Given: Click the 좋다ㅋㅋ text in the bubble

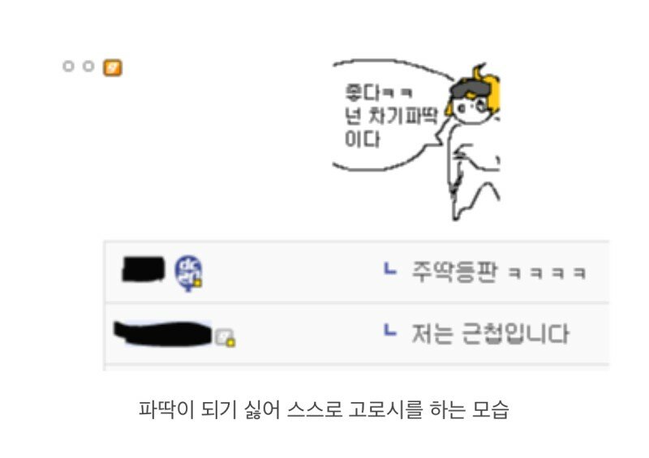Looking at the screenshot, I should (x=378, y=92).
